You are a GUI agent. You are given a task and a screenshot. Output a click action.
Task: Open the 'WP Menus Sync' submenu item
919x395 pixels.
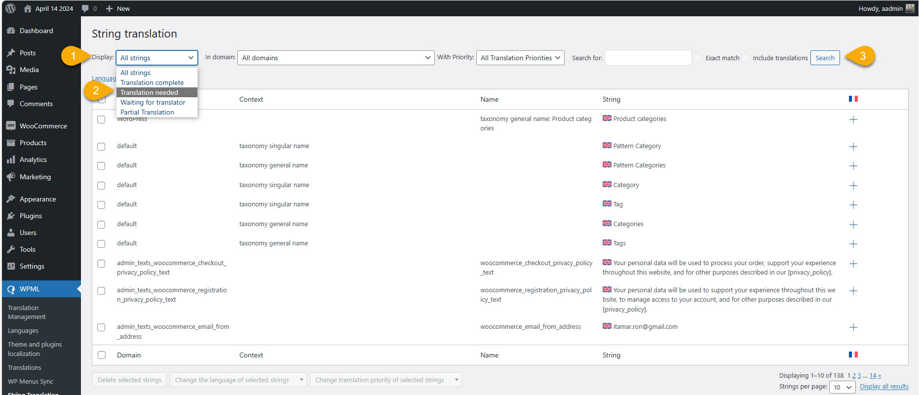[31, 381]
